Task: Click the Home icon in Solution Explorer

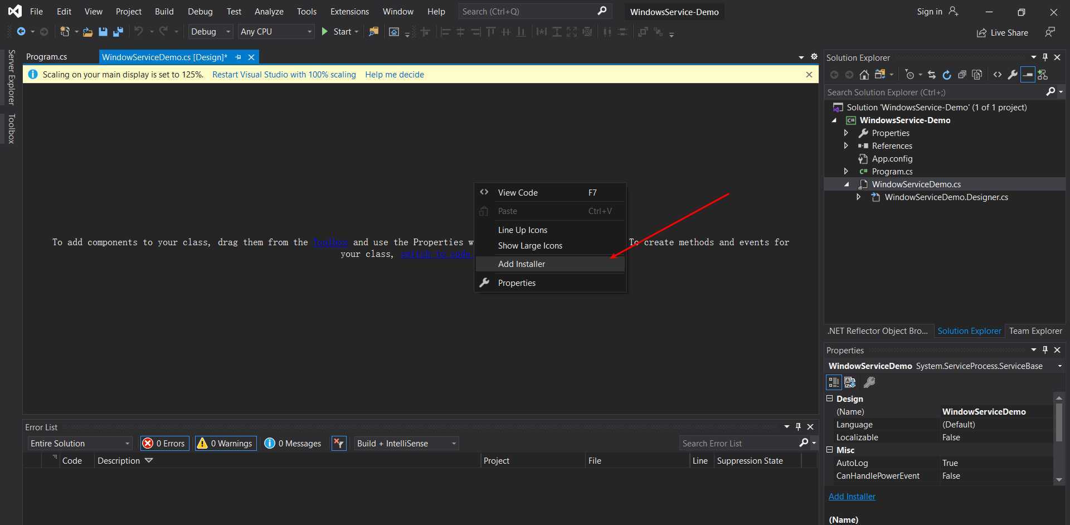Action: coord(864,75)
